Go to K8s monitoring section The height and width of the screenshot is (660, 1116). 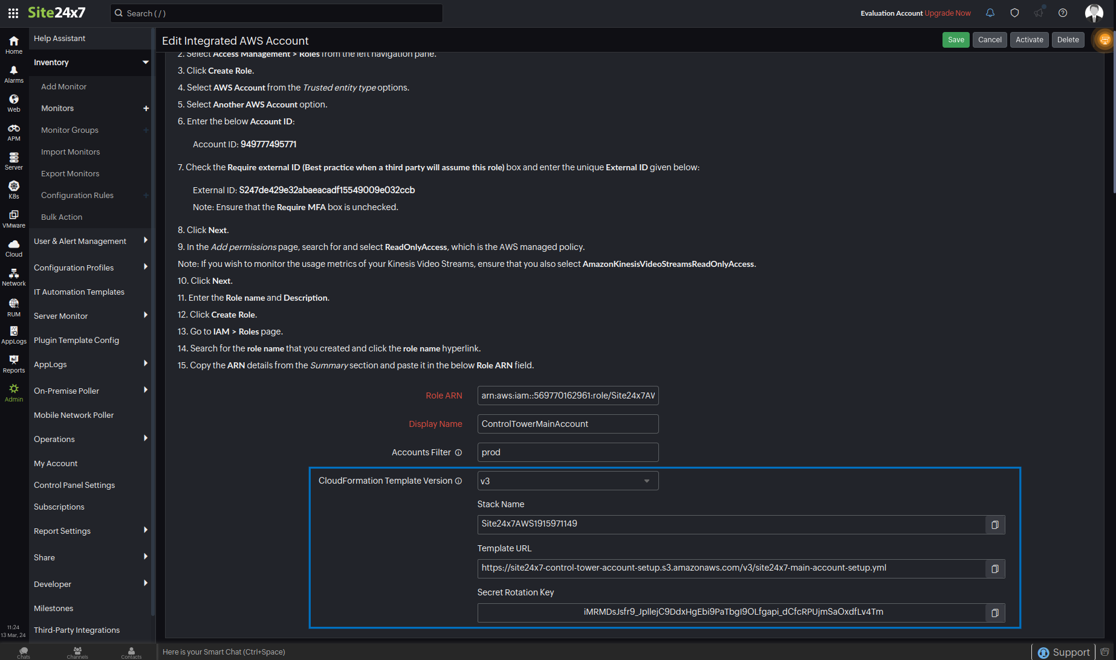14,190
